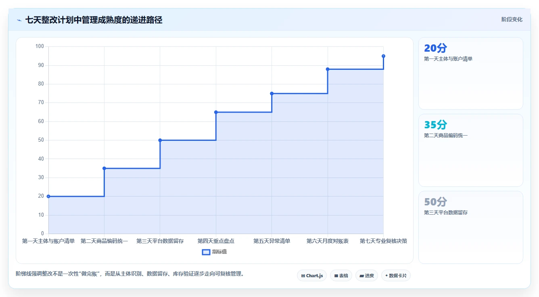Click the y-axis value 100
This screenshot has height=297, width=539.
tap(40, 46)
